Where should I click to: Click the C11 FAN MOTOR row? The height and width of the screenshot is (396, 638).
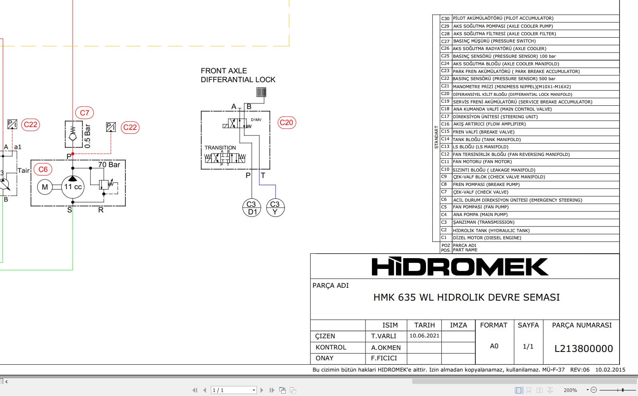530,162
